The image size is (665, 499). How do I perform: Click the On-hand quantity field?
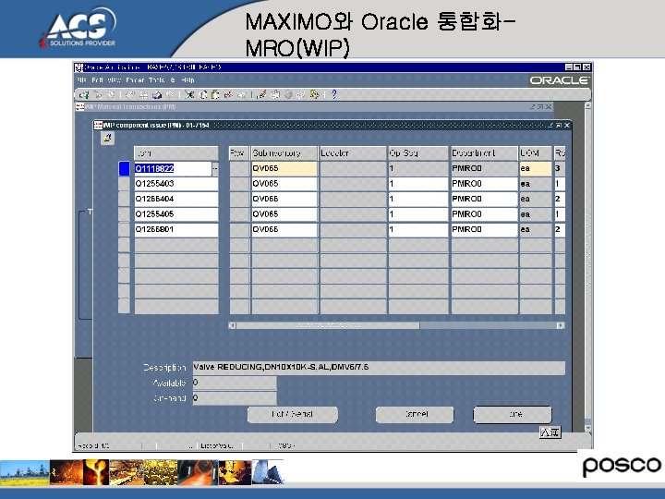click(235, 398)
